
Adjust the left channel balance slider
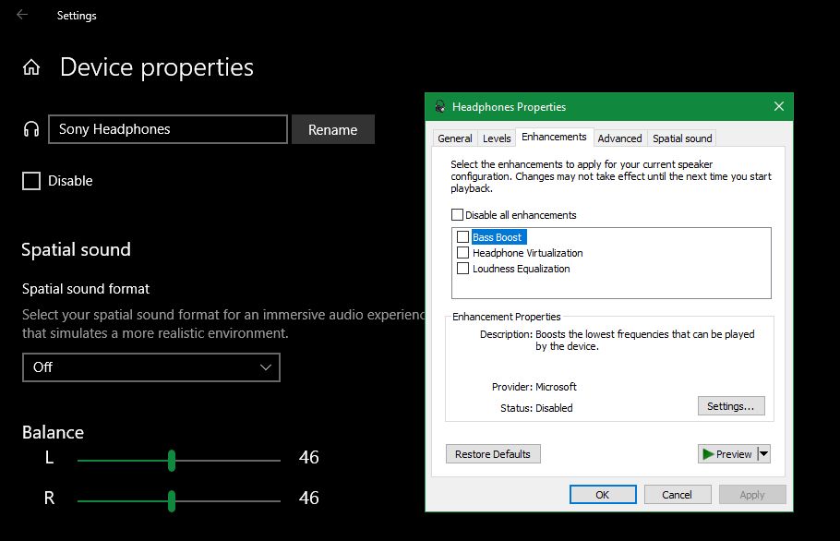coord(171,458)
